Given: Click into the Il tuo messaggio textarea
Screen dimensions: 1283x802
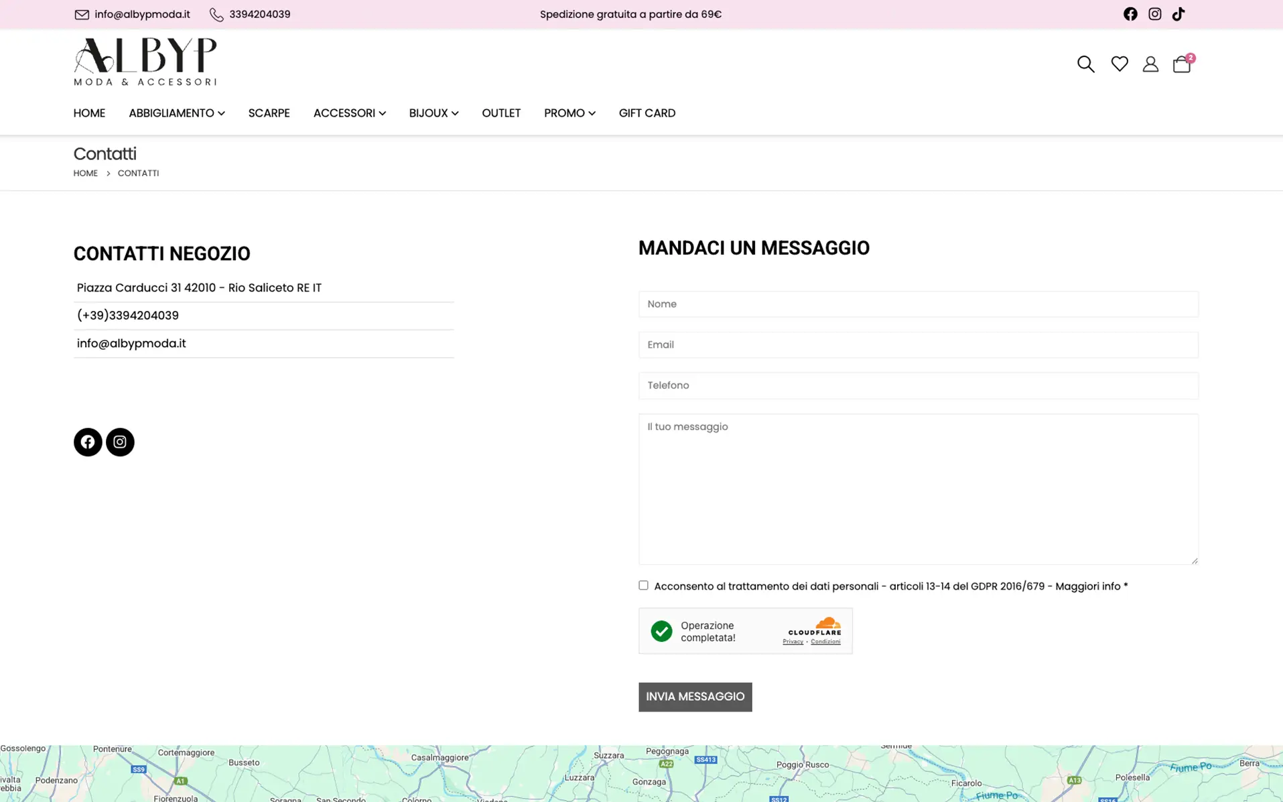Looking at the screenshot, I should point(918,488).
